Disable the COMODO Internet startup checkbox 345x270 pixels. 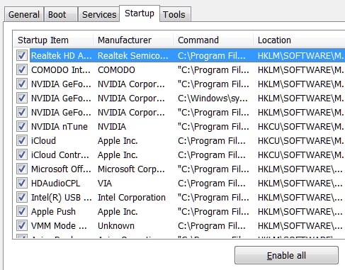pos(22,70)
